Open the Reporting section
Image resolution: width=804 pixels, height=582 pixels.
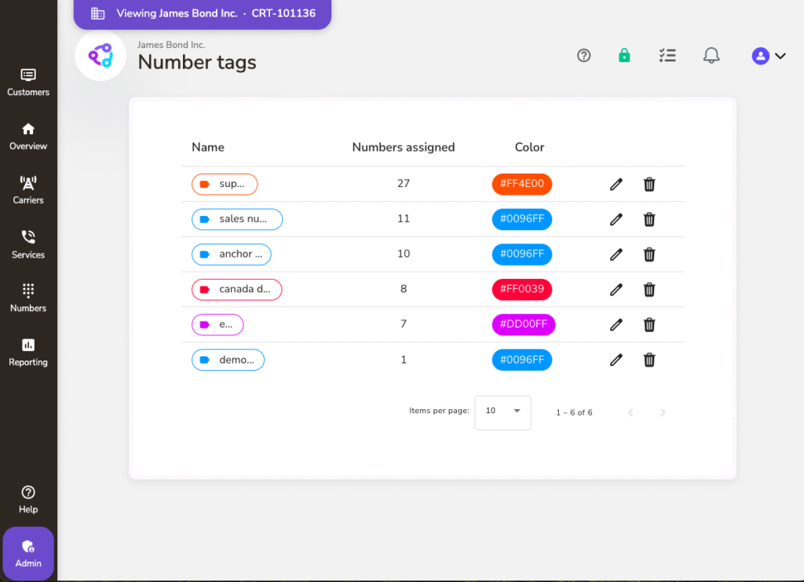pyautogui.click(x=28, y=352)
